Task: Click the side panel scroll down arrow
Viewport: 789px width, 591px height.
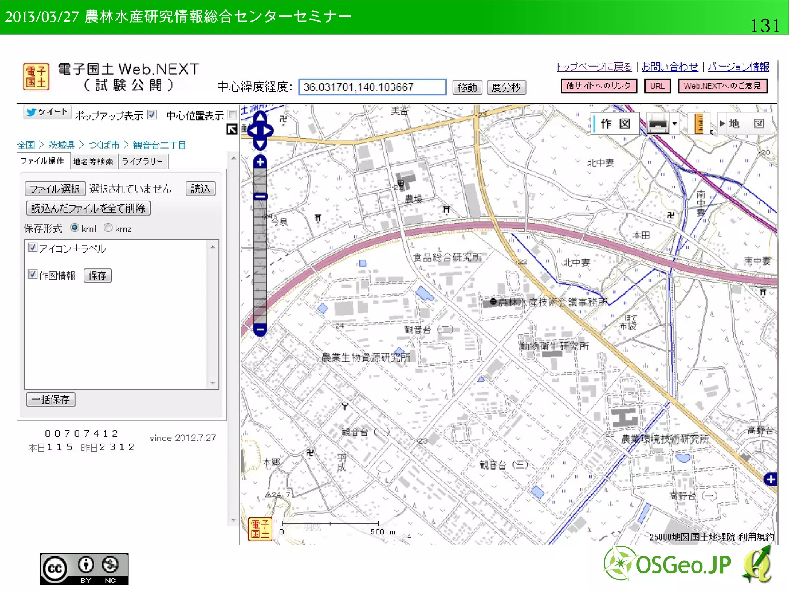Action: [233, 520]
